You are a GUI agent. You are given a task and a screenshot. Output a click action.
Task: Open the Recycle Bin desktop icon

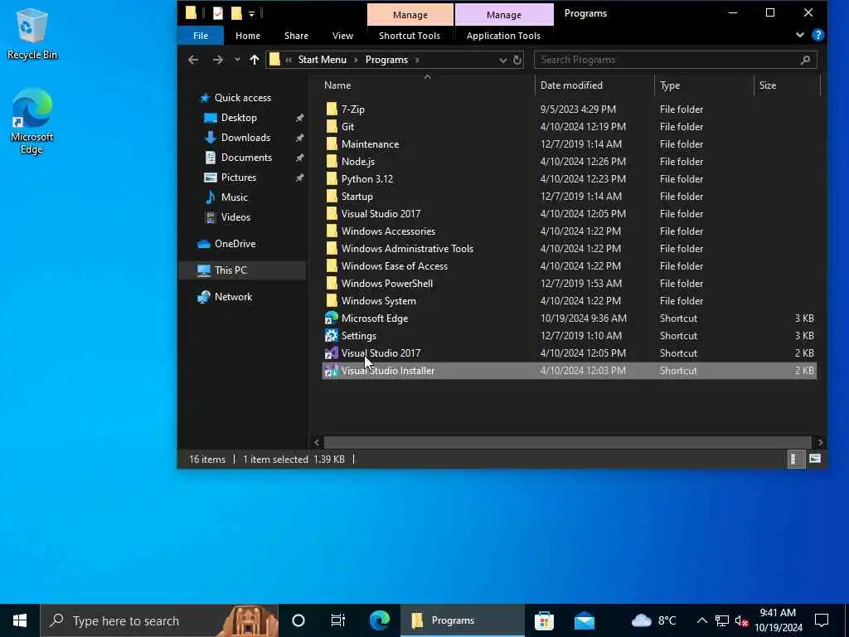(x=32, y=33)
